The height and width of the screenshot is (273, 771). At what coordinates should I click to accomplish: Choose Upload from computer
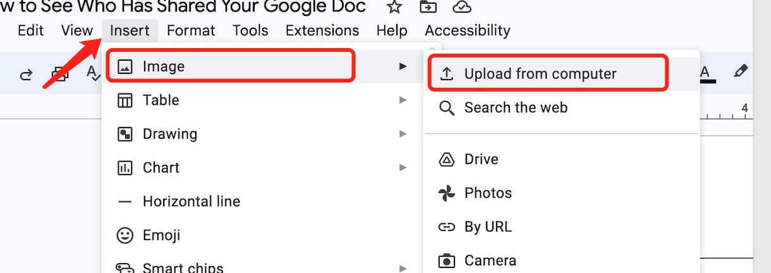[x=562, y=73]
